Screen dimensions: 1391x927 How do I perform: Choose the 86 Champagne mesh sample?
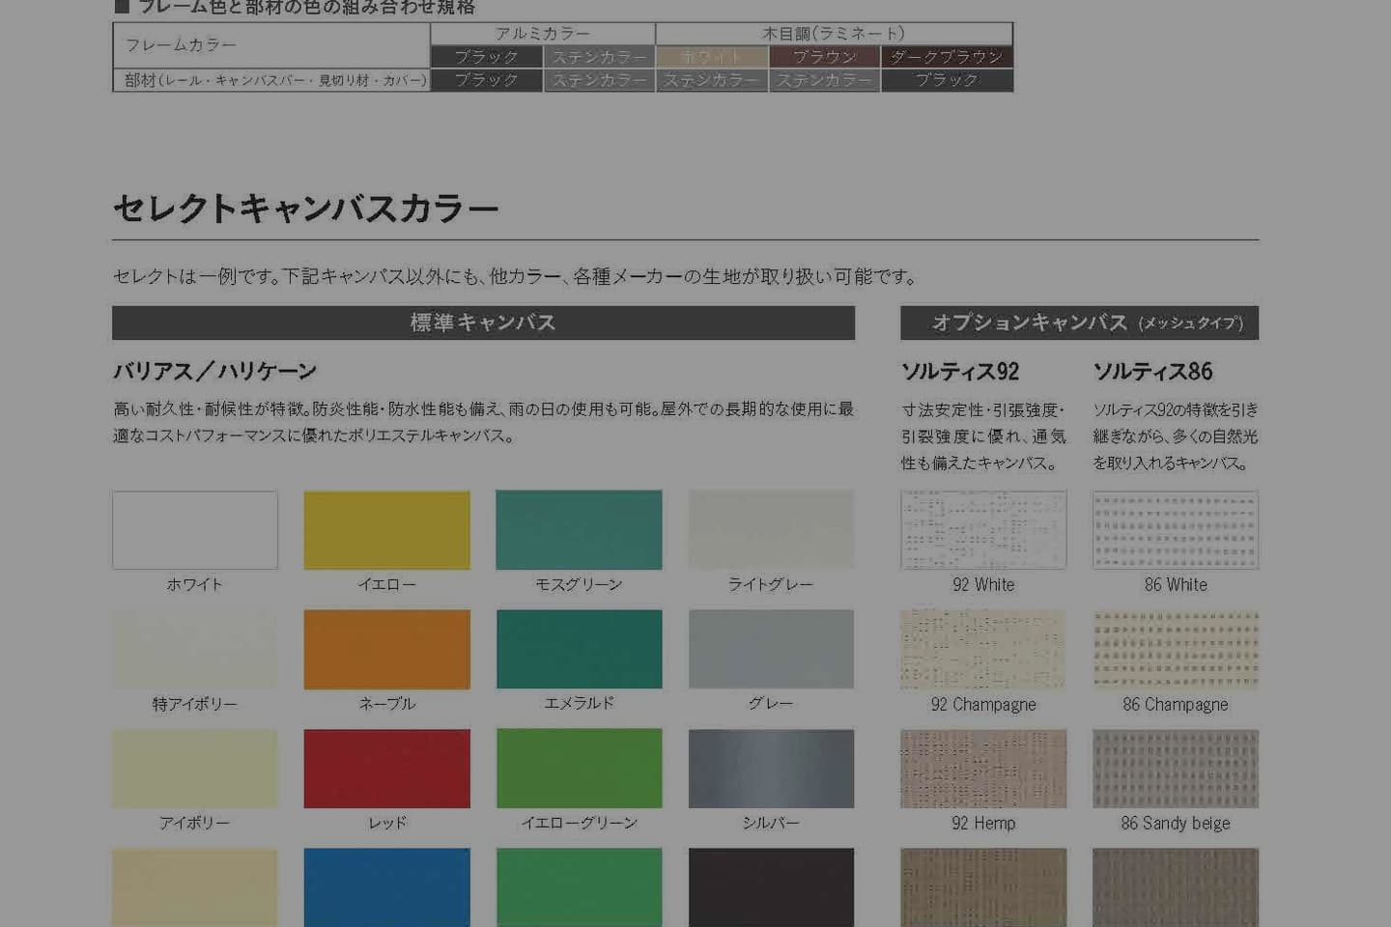[1175, 648]
